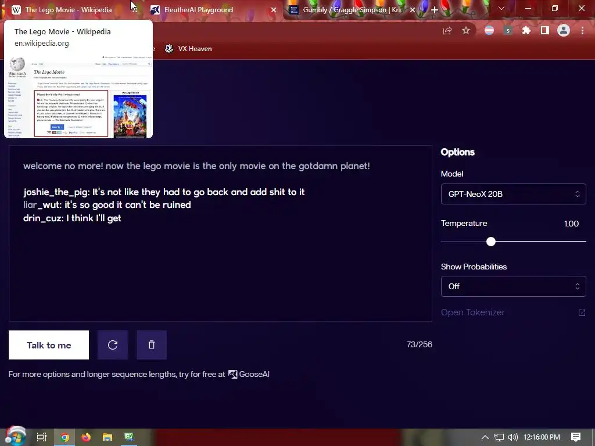Bookmark this page with the star icon
Image resolution: width=595 pixels, height=446 pixels.
(466, 31)
